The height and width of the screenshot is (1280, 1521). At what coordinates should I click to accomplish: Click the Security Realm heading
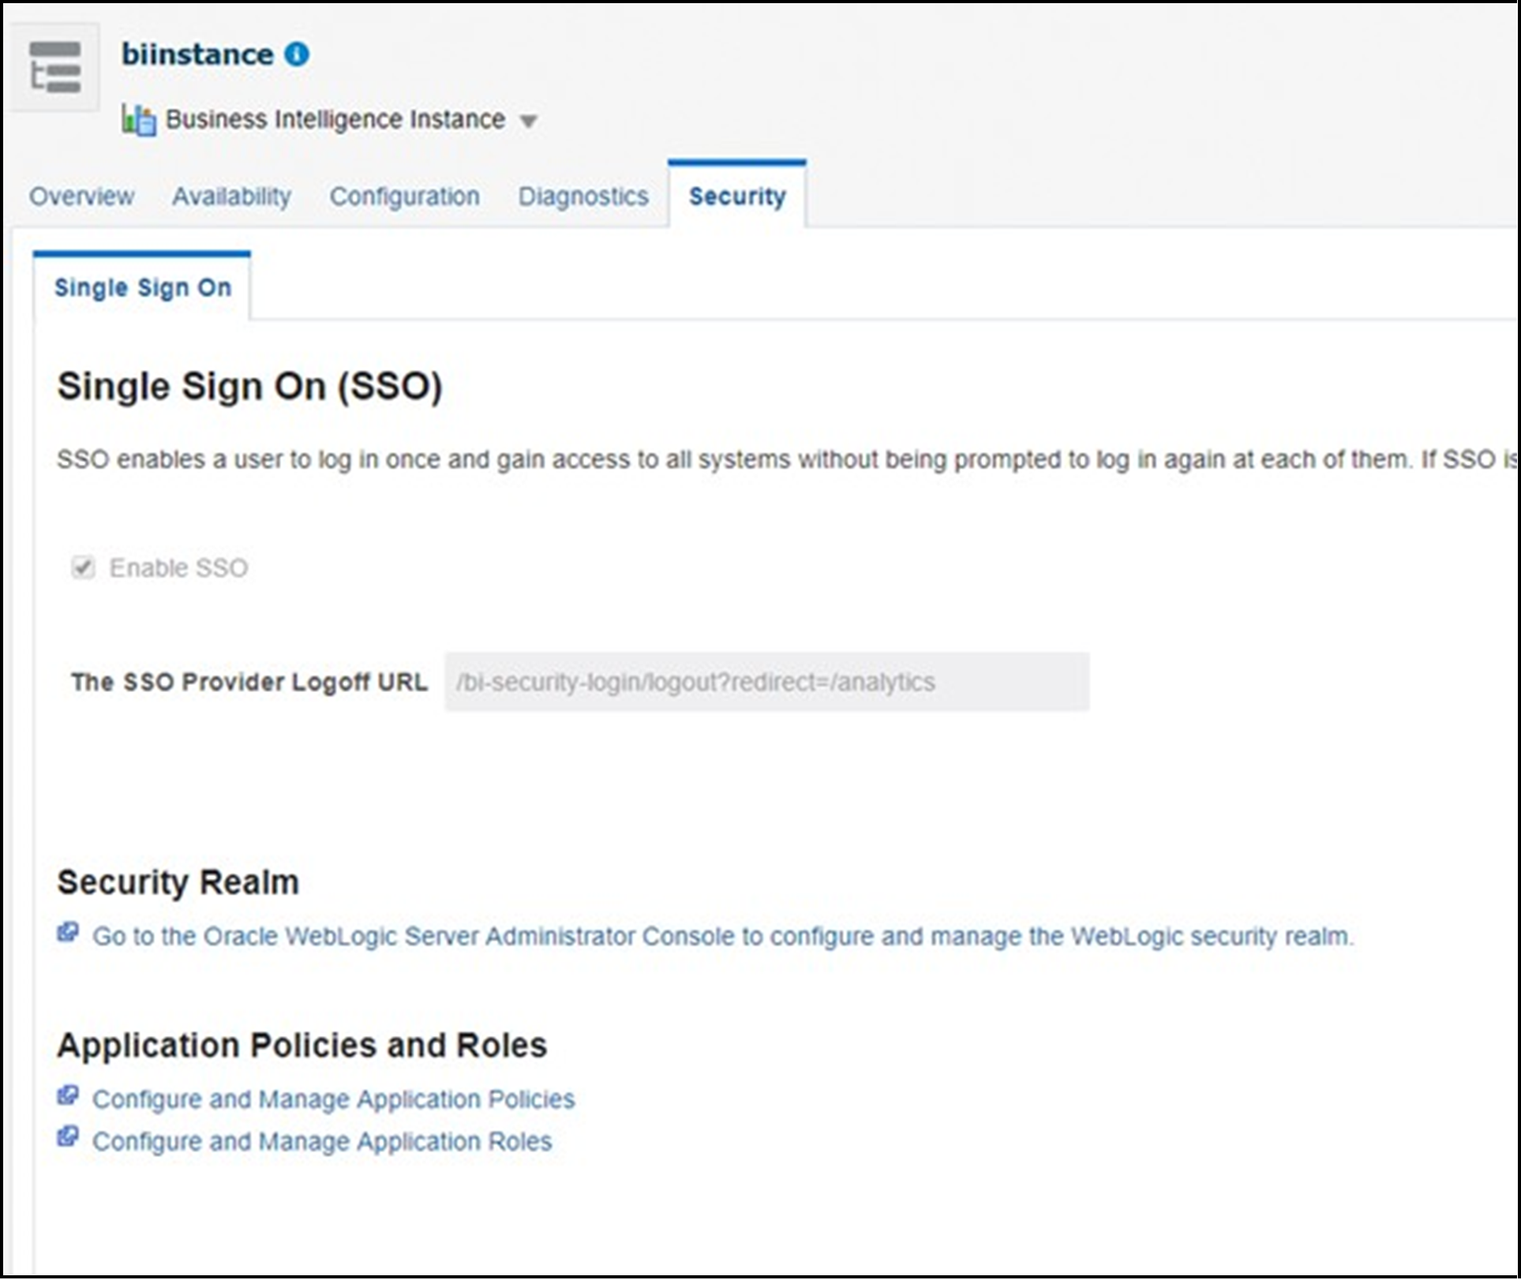tap(178, 882)
